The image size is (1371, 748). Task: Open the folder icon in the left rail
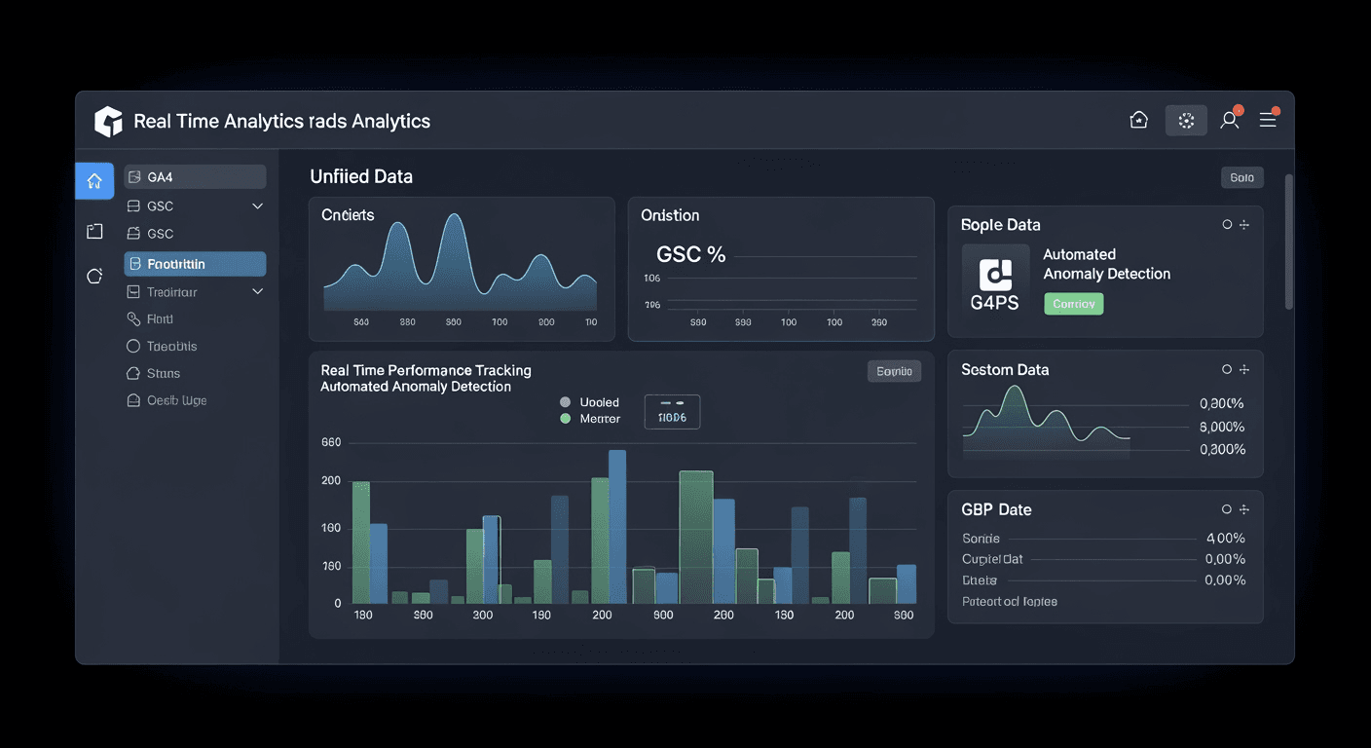click(x=94, y=231)
